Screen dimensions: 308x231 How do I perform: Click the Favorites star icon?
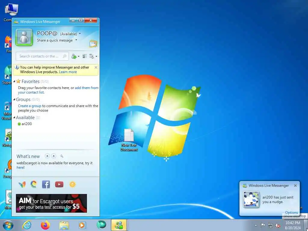click(x=18, y=81)
